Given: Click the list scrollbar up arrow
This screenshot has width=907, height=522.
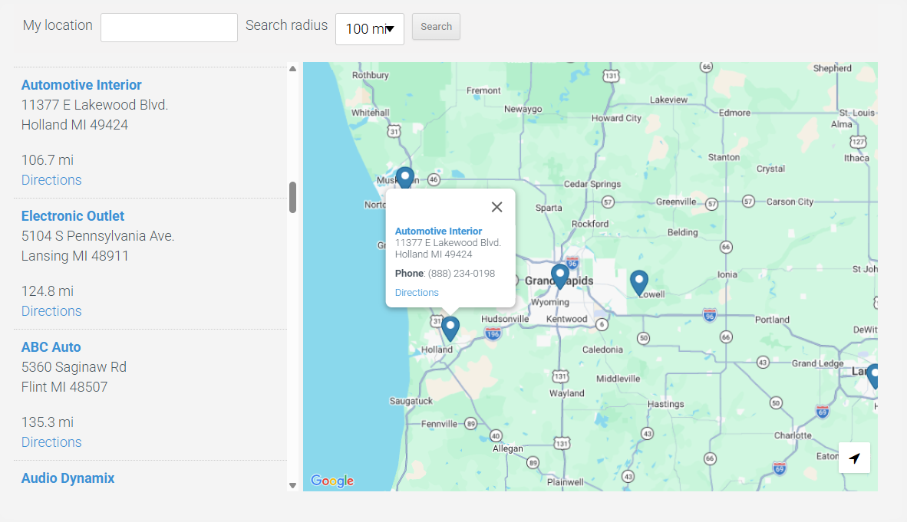Looking at the screenshot, I should [292, 69].
